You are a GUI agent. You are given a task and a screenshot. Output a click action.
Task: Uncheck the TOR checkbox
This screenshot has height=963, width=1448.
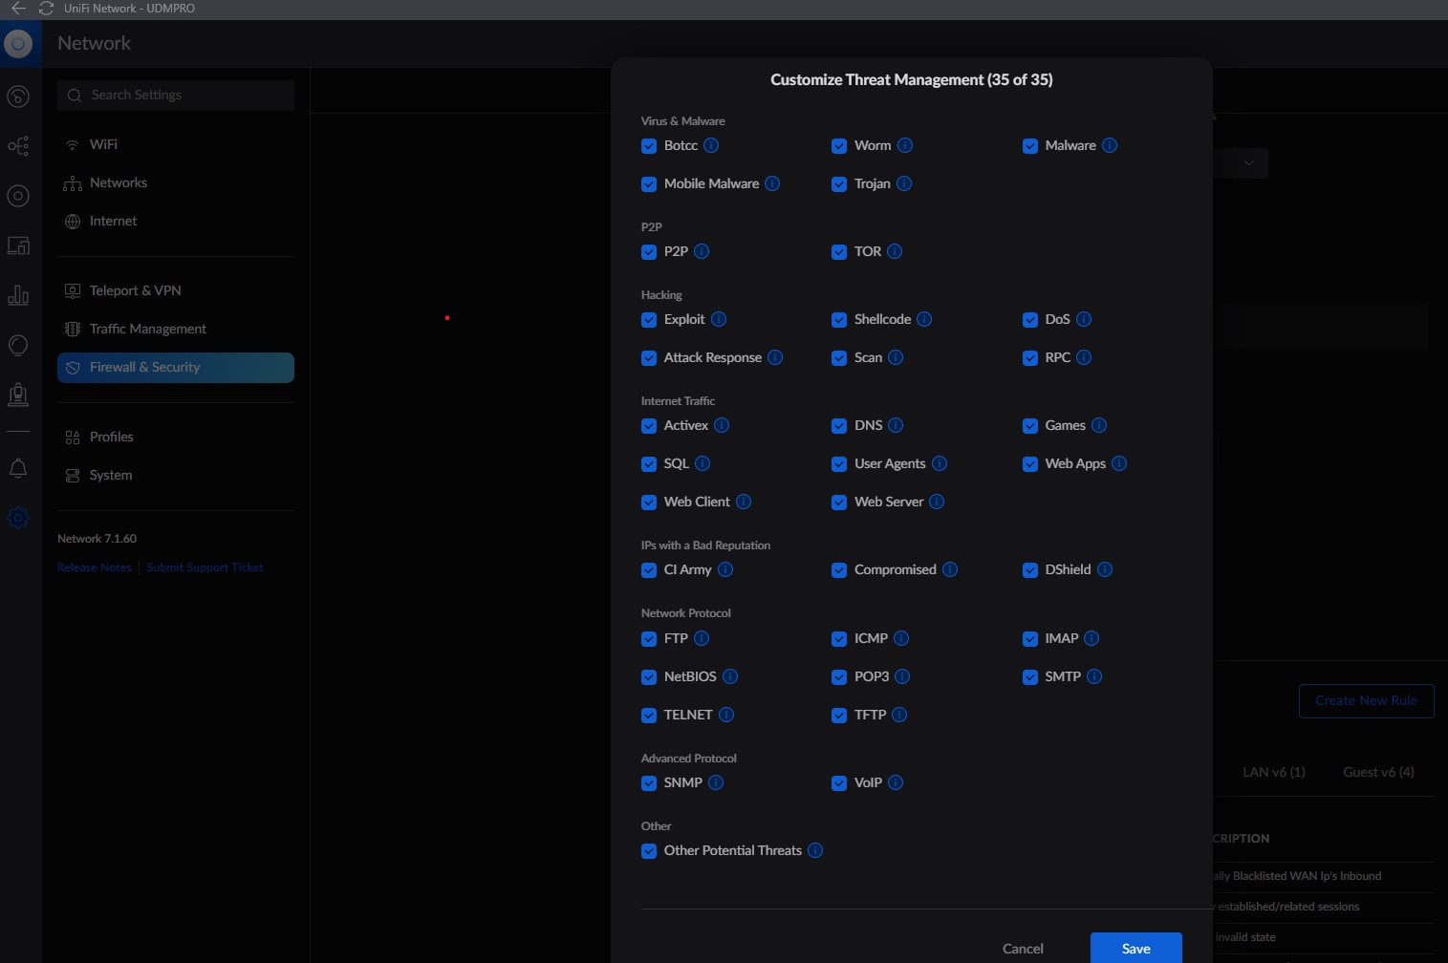pyautogui.click(x=839, y=252)
